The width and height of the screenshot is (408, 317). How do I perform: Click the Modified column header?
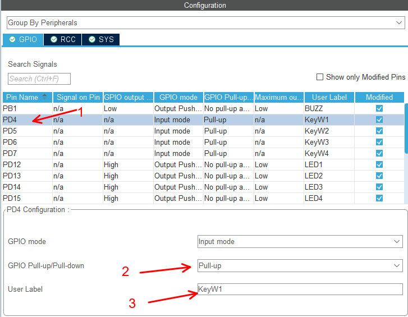coord(379,97)
